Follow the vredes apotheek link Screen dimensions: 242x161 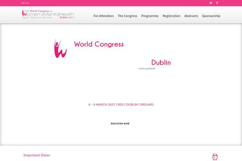point(146,69)
